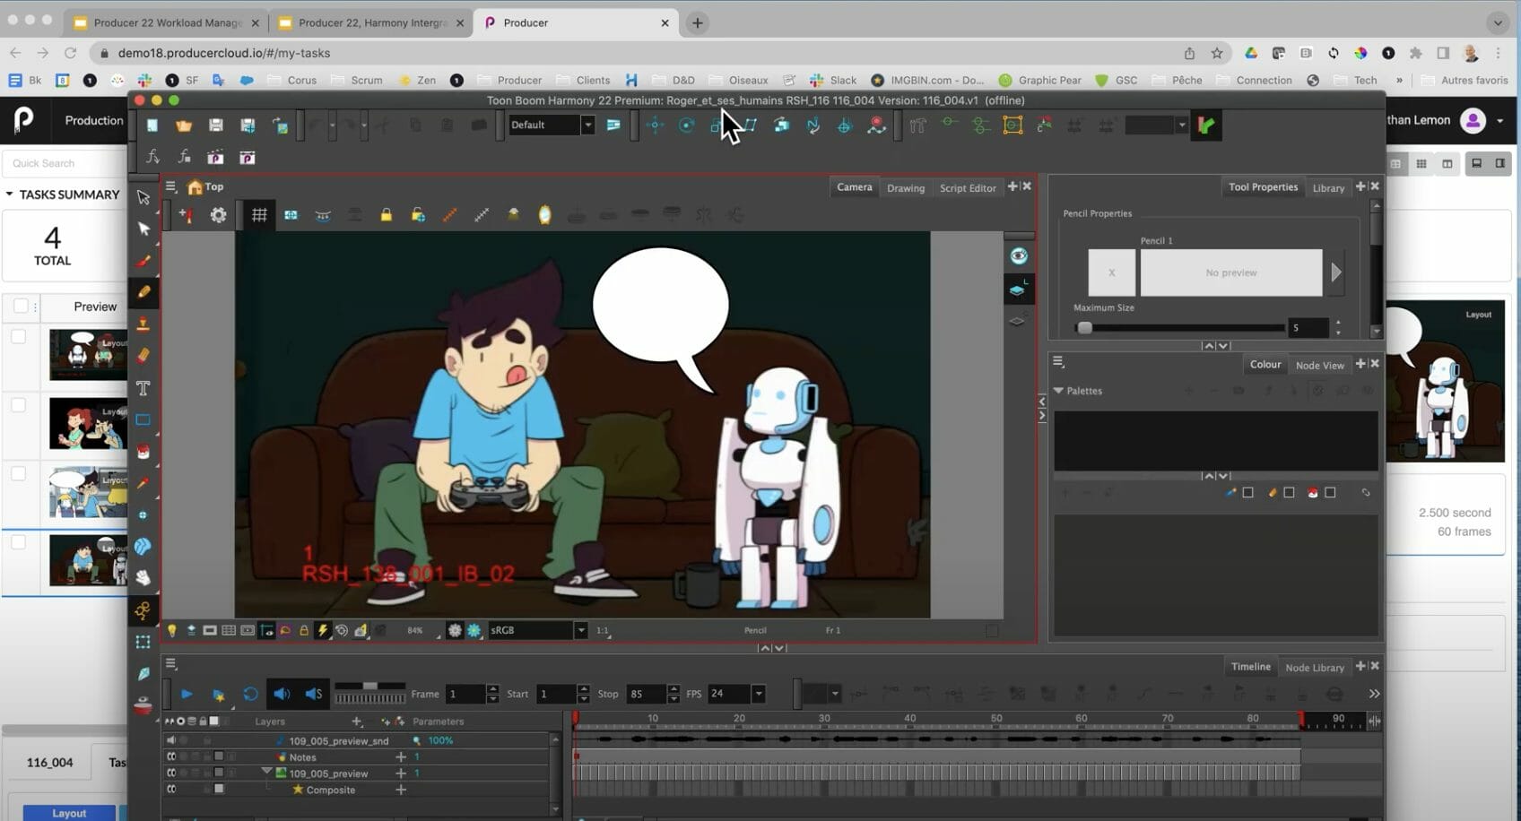Click the Layout button at bottom of Producer
This screenshot has width=1521, height=821.
[69, 813]
